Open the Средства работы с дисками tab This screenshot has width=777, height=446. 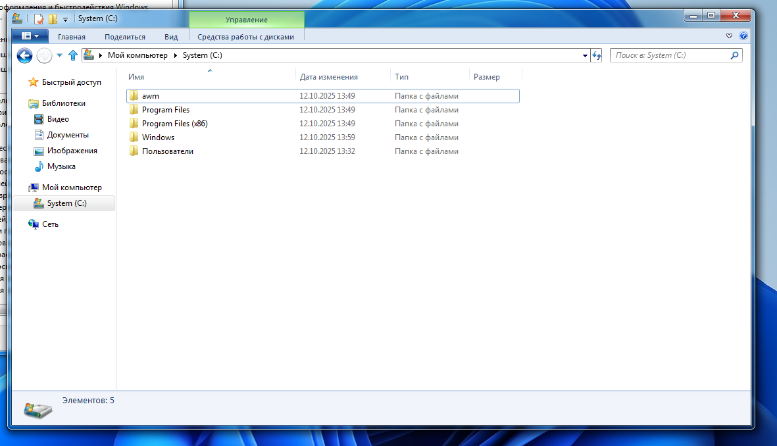pos(246,37)
